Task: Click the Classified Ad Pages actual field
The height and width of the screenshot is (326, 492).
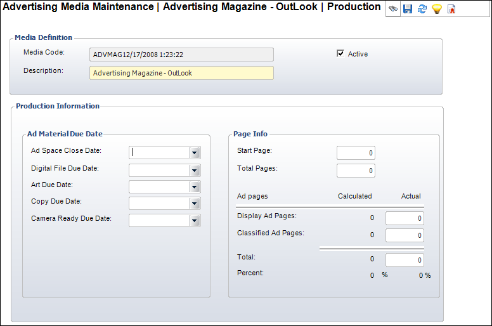Action: coord(405,235)
